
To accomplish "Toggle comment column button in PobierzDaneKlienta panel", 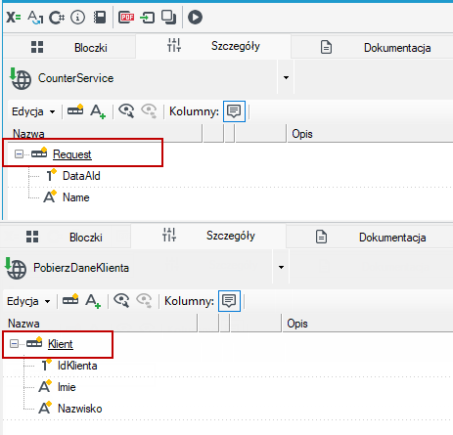I will [x=229, y=301].
